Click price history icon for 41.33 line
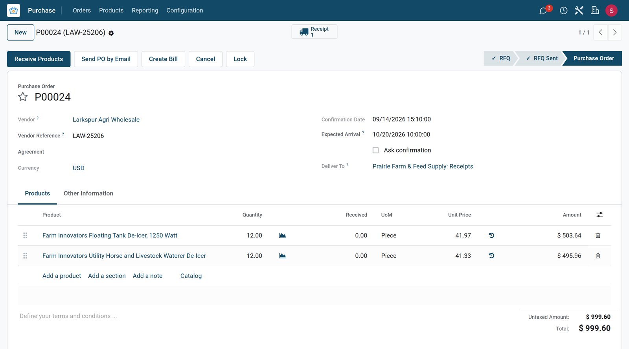The image size is (629, 349). pyautogui.click(x=491, y=255)
